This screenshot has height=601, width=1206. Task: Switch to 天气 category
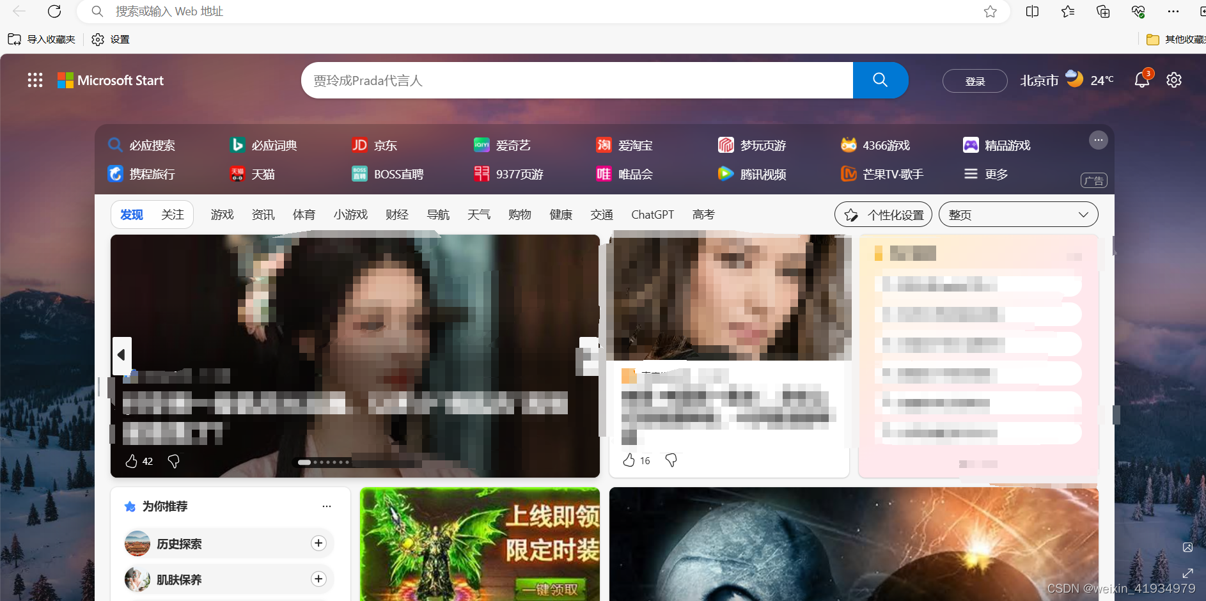coord(479,215)
